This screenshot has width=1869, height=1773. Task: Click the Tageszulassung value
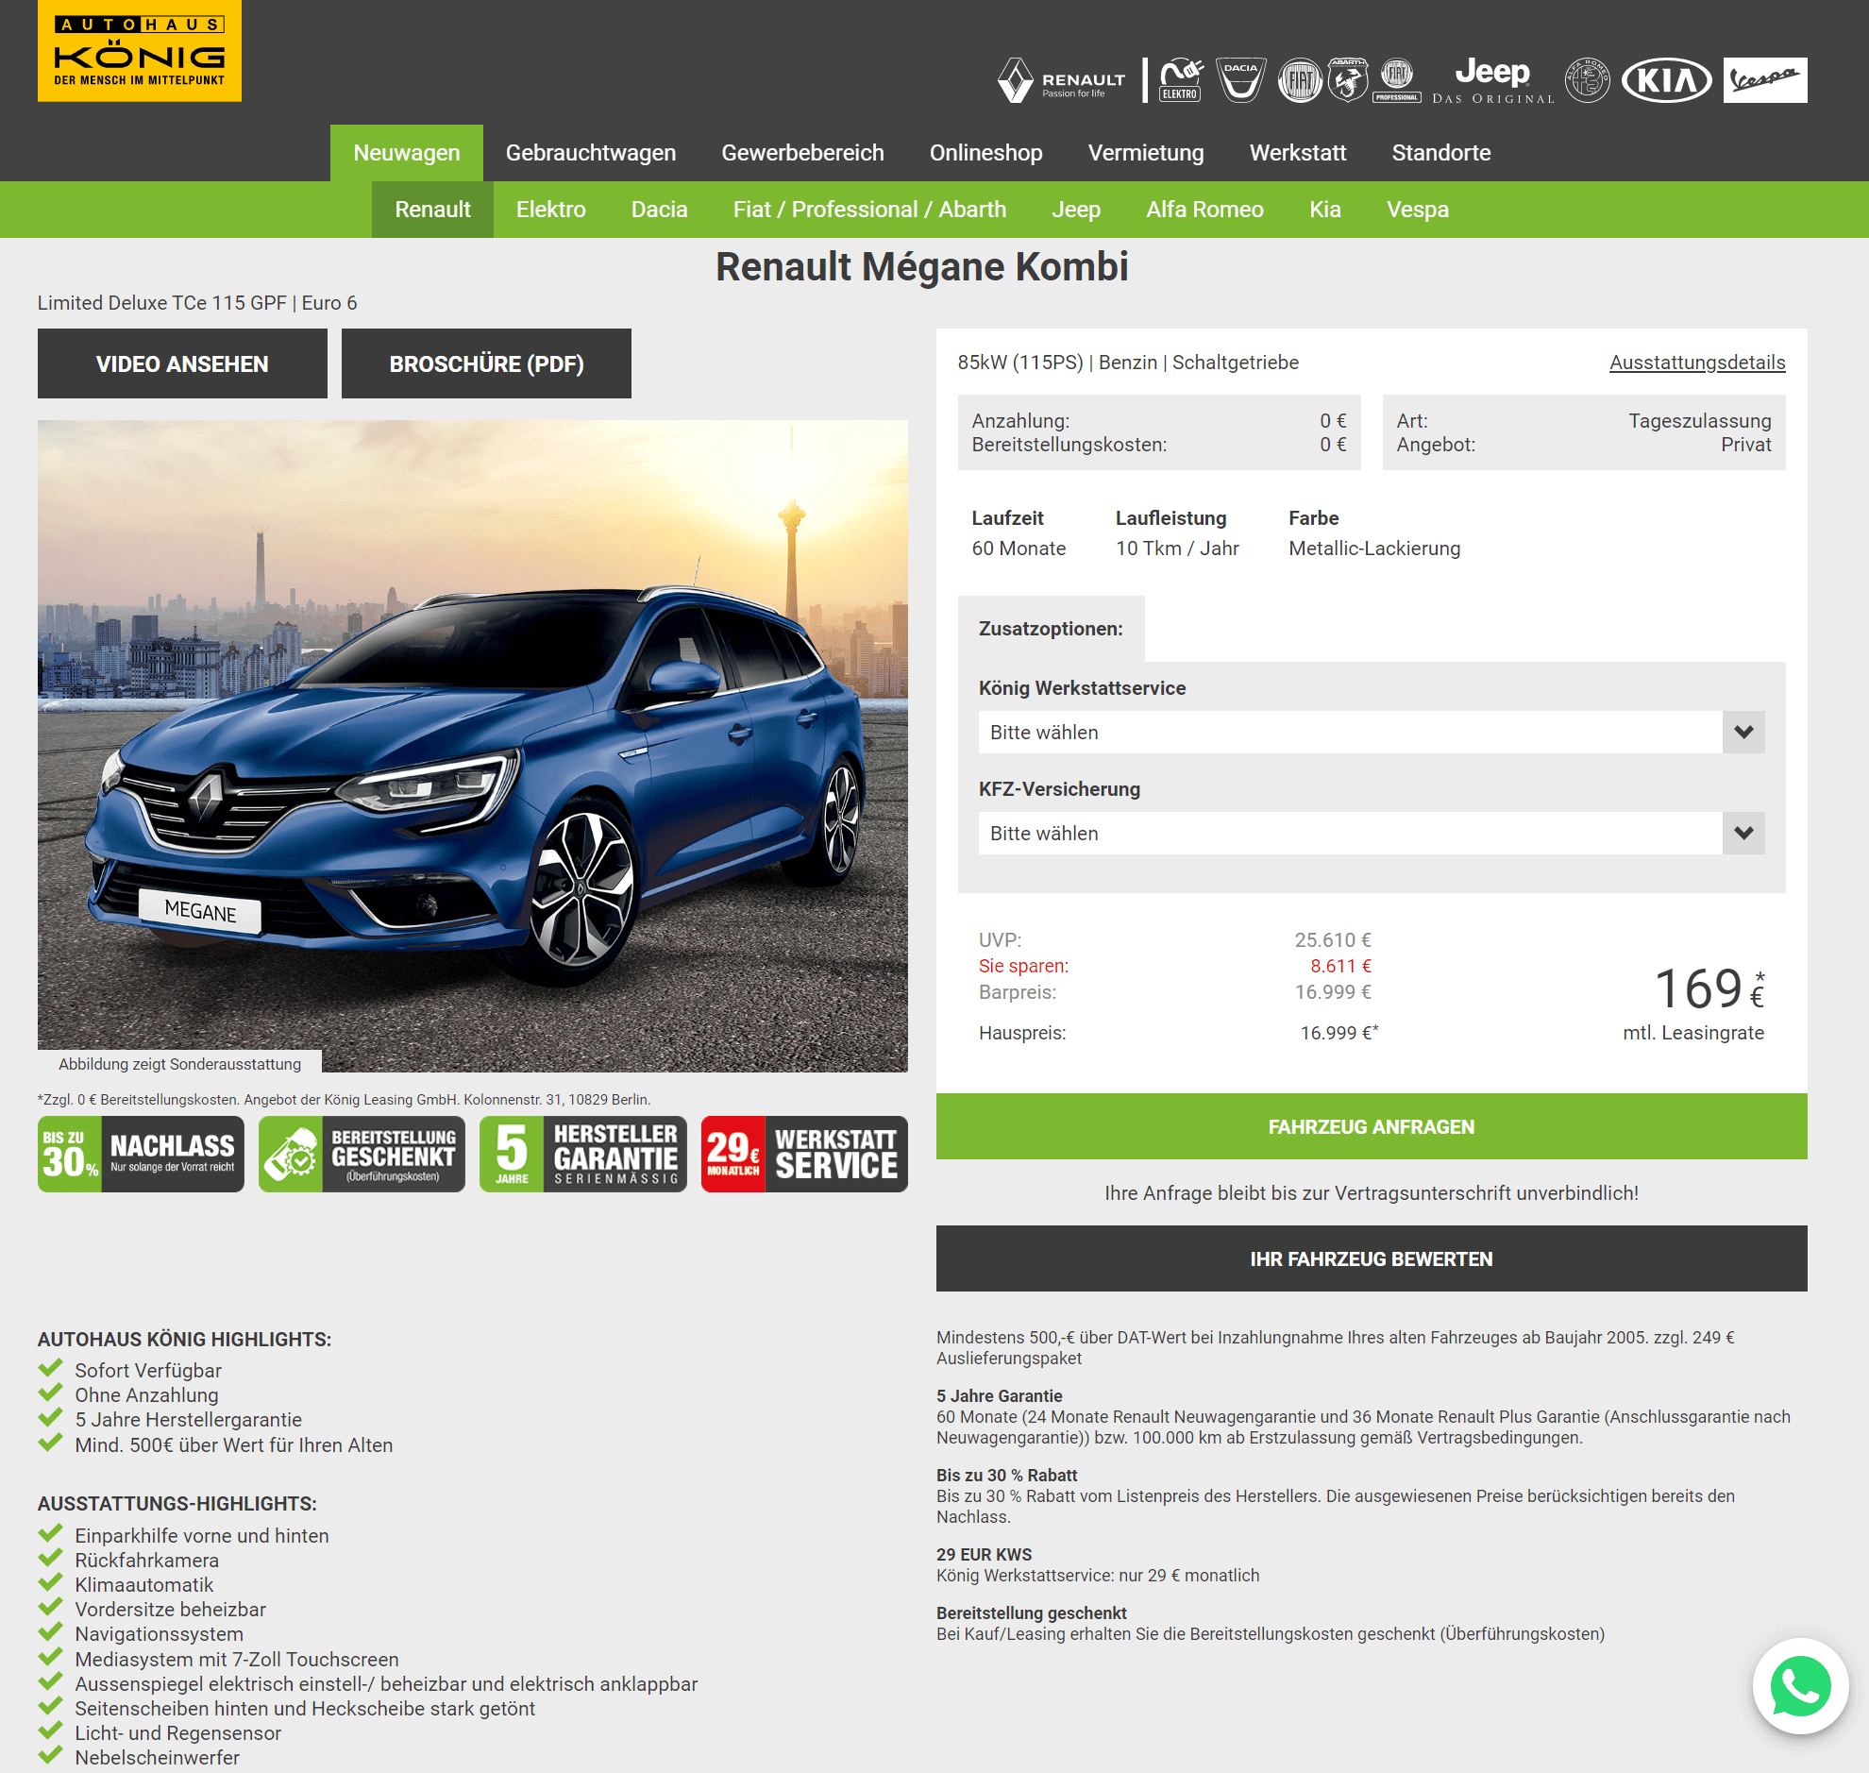point(1699,421)
